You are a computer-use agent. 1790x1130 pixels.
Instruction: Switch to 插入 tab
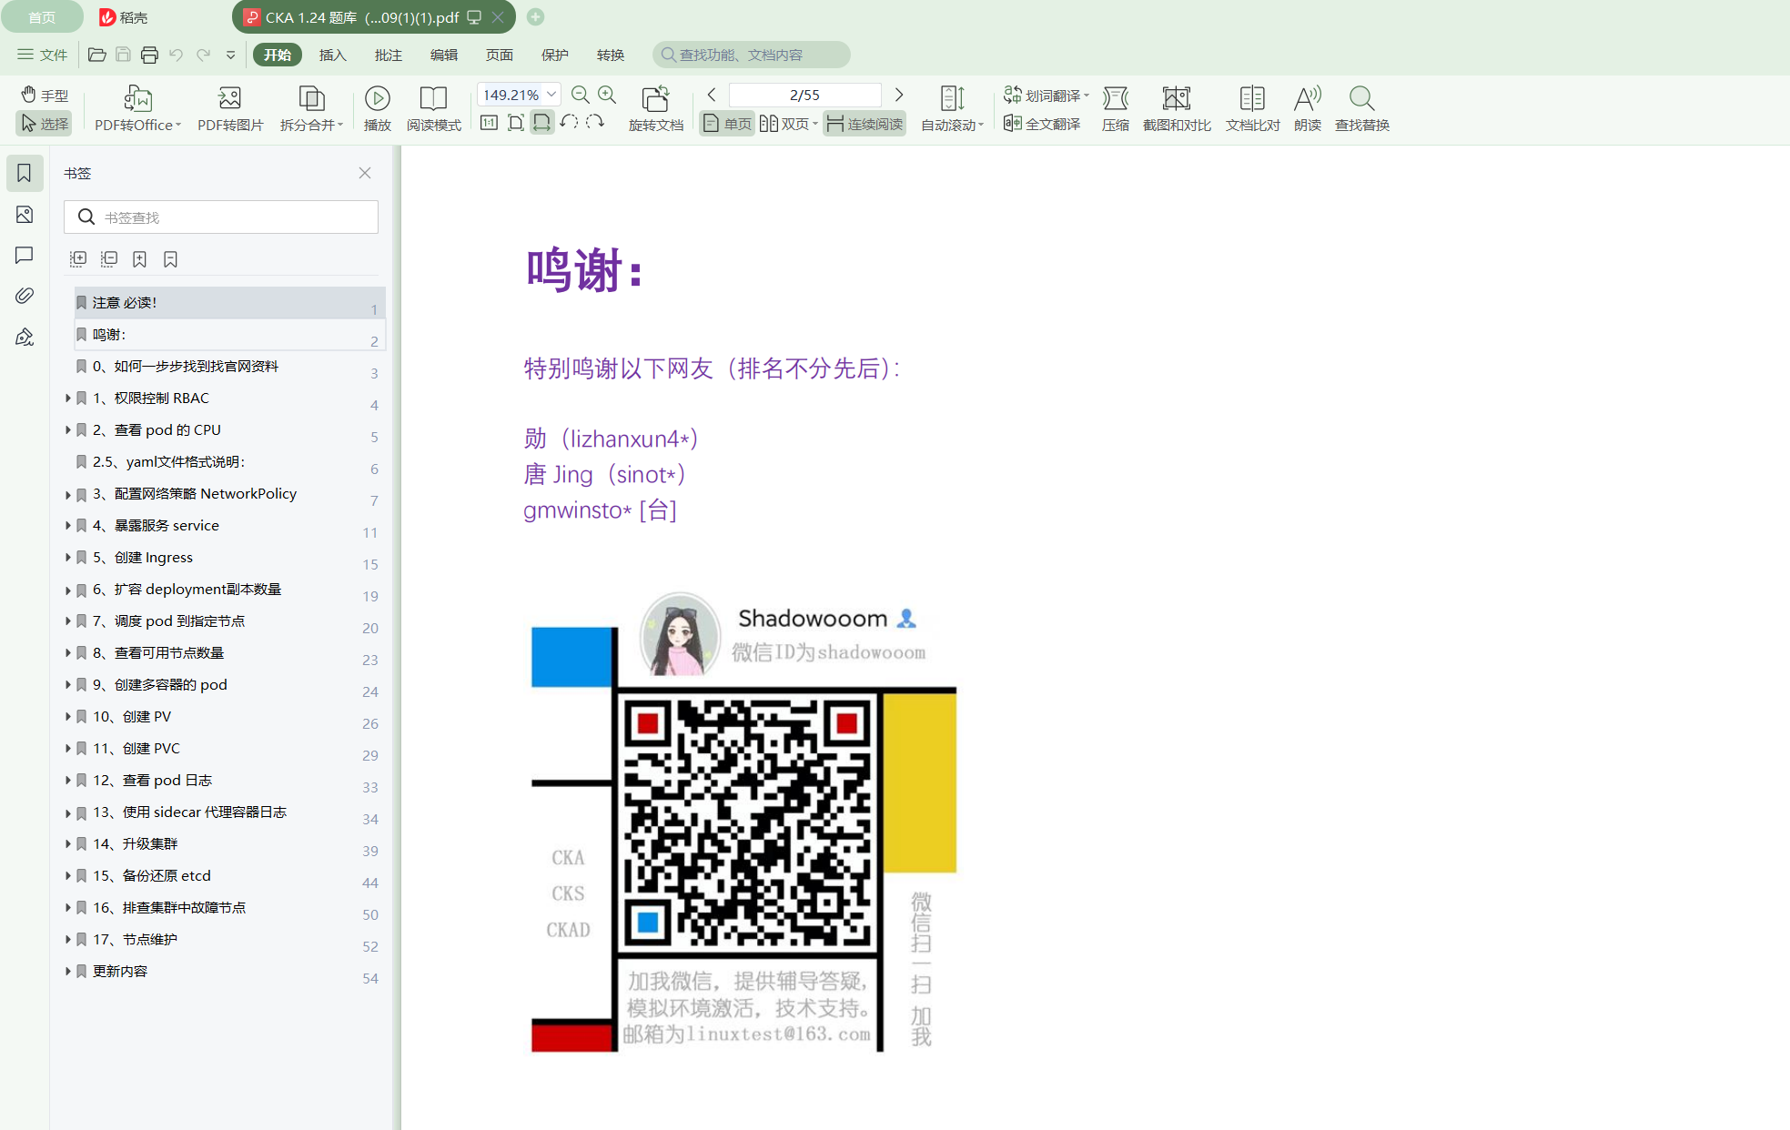pos(333,55)
